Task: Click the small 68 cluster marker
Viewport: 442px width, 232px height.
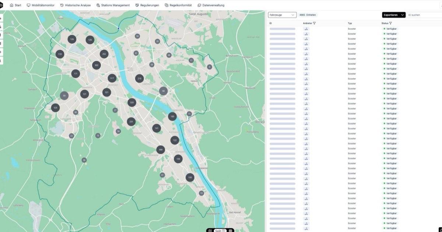Action: click(169, 55)
